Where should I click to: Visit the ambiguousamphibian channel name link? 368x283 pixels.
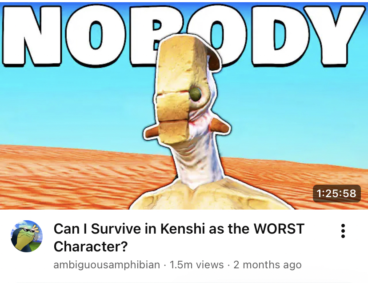pyautogui.click(x=107, y=265)
